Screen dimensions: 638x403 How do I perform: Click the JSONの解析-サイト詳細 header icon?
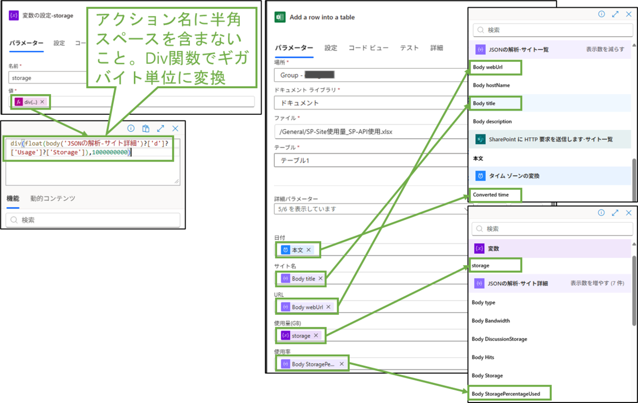479,283
